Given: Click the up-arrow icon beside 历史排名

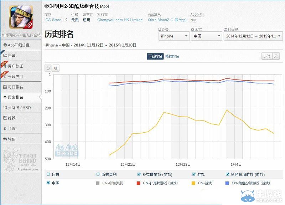Looking at the screenshot, I should 5,97.
